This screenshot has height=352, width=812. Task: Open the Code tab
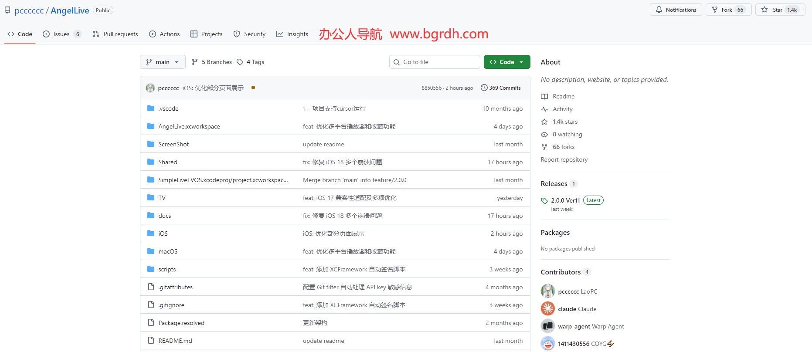coord(20,34)
